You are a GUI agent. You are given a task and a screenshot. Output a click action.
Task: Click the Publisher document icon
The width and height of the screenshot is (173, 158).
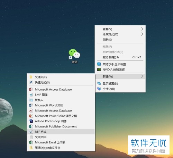31,126
